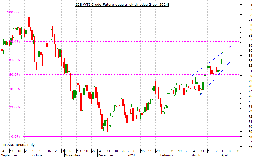Click price 70 on the right axis
The image size is (253, 157).
[x=250, y=127]
